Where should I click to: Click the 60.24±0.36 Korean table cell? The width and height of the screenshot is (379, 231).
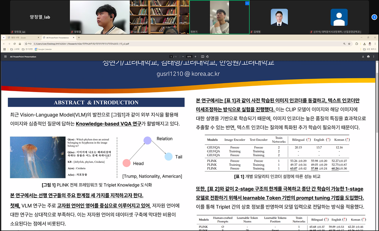[339, 168]
